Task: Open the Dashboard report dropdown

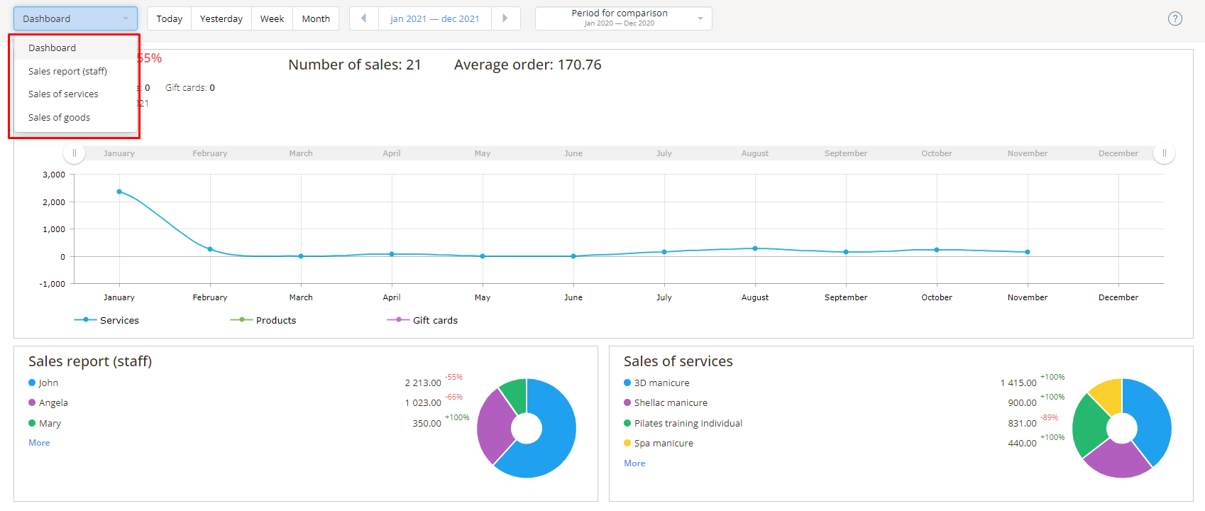Action: point(75,18)
